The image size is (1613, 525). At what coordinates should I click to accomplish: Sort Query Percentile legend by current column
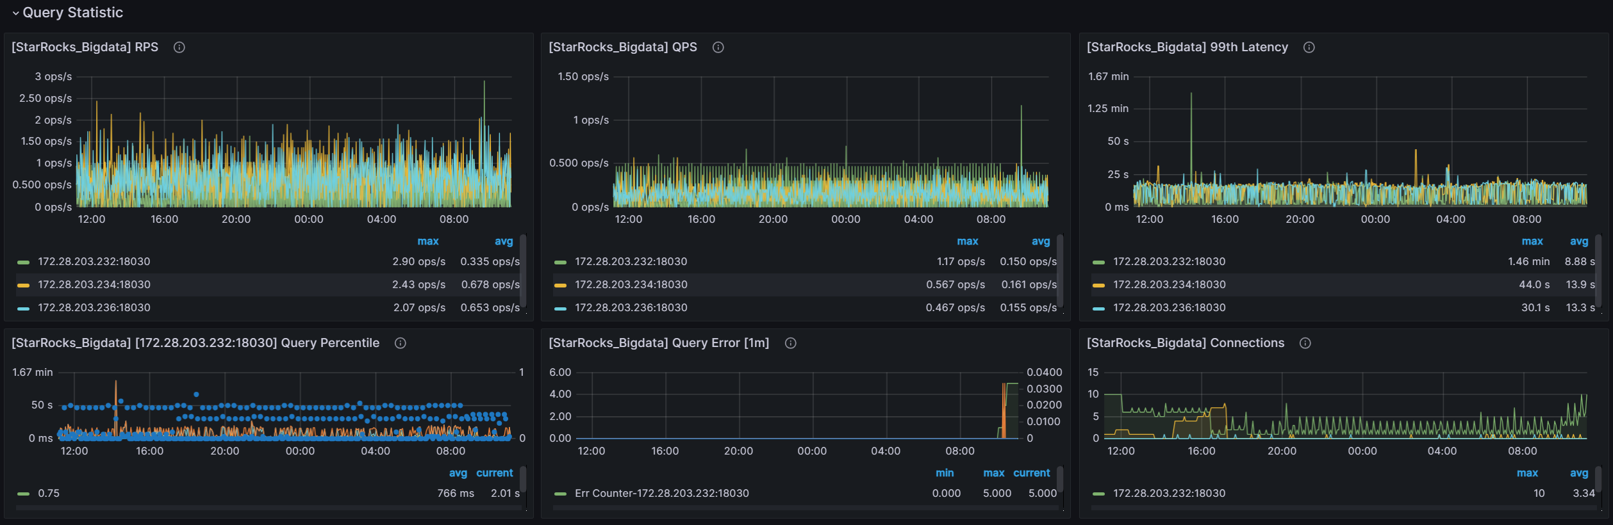[495, 473]
